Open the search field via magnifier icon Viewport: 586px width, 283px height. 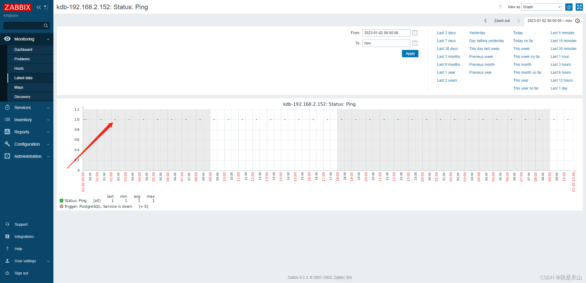click(x=46, y=26)
